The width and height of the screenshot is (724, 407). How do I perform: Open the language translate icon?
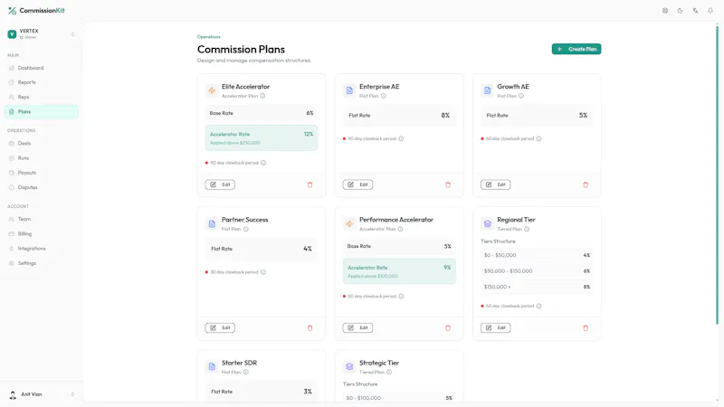695,11
